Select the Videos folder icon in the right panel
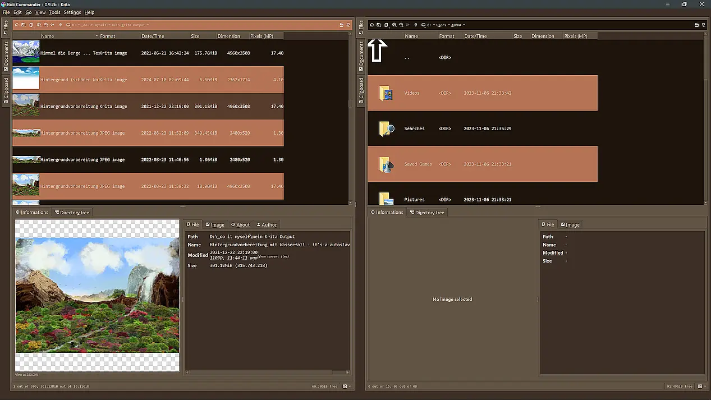Image resolution: width=711 pixels, height=400 pixels. click(x=386, y=93)
